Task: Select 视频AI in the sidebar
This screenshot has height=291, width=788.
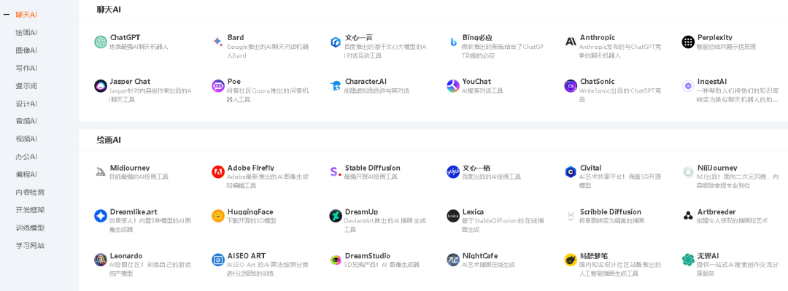Action: click(26, 139)
